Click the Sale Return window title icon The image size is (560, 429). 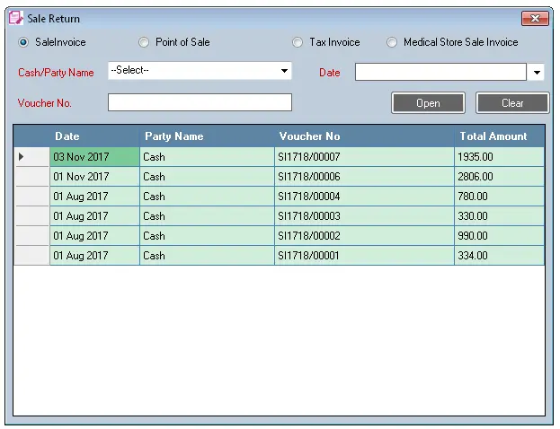coord(15,18)
